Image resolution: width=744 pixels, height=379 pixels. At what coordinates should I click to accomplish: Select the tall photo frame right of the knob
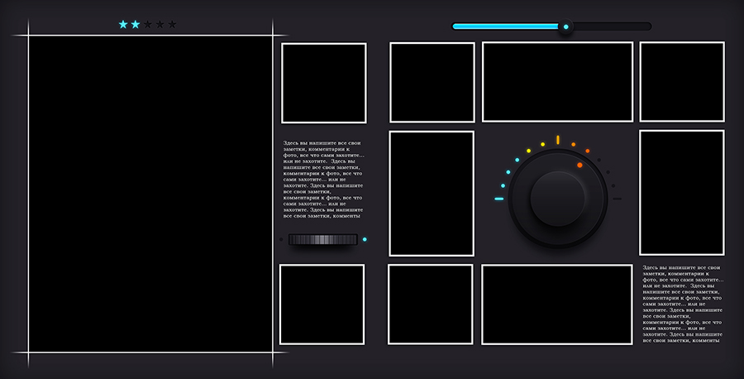pyautogui.click(x=682, y=192)
